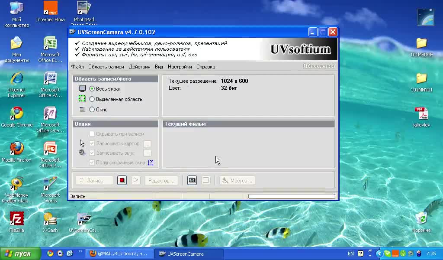Screen dimensions: 443x260
Task: Select the Окно recording mode
Action: click(92, 110)
